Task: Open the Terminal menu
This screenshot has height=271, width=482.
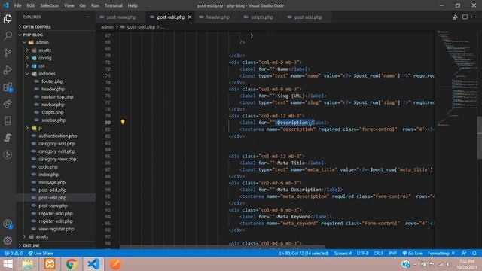Action: [x=113, y=5]
